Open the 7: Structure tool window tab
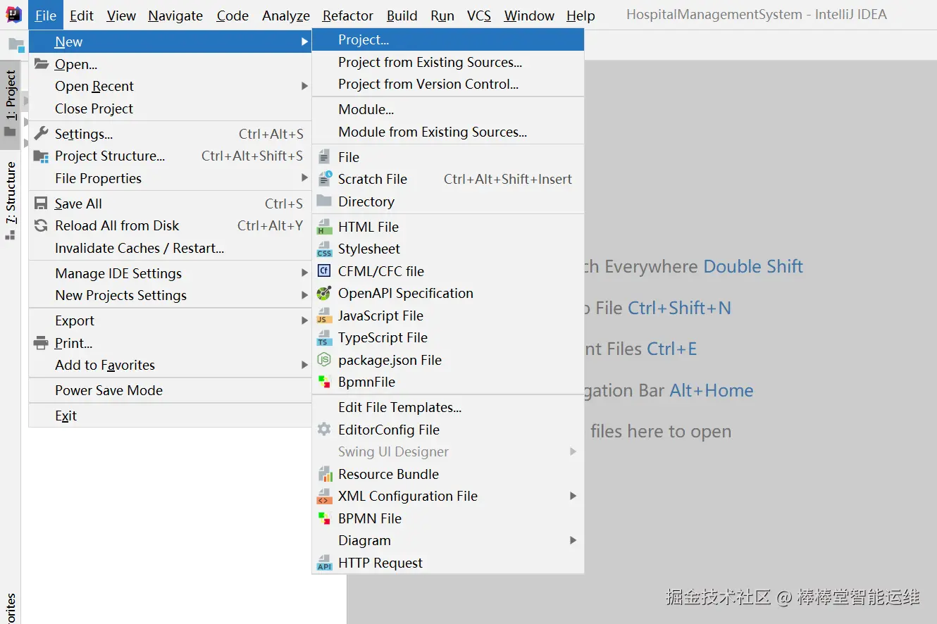 [11, 201]
